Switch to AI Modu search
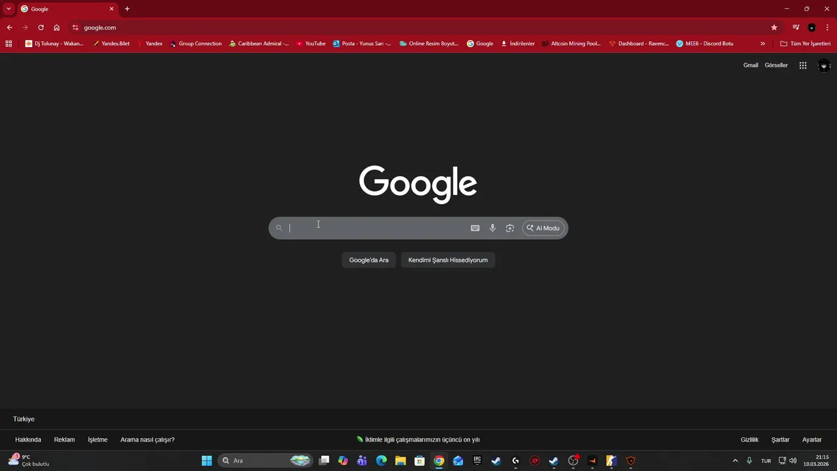 pyautogui.click(x=543, y=228)
